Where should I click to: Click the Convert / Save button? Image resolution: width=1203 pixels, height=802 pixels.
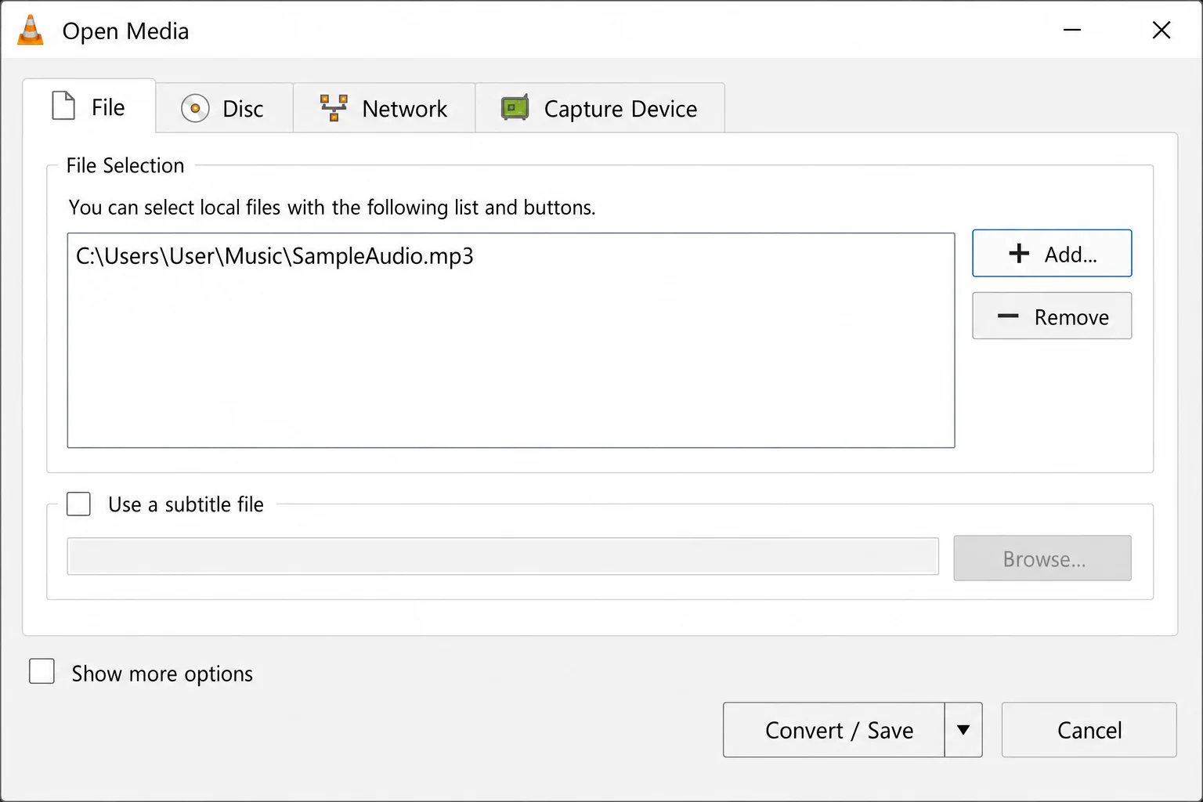(x=834, y=730)
